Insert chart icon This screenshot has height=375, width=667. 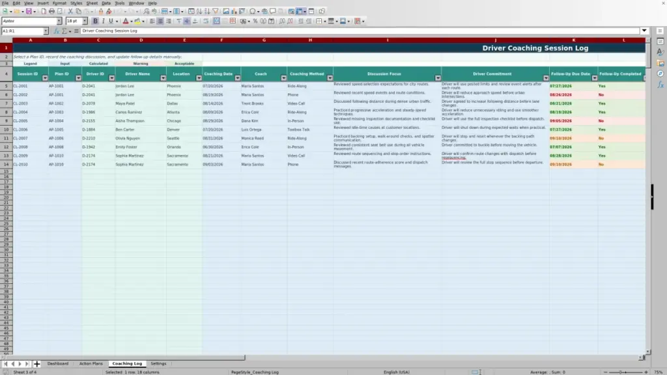(x=234, y=11)
